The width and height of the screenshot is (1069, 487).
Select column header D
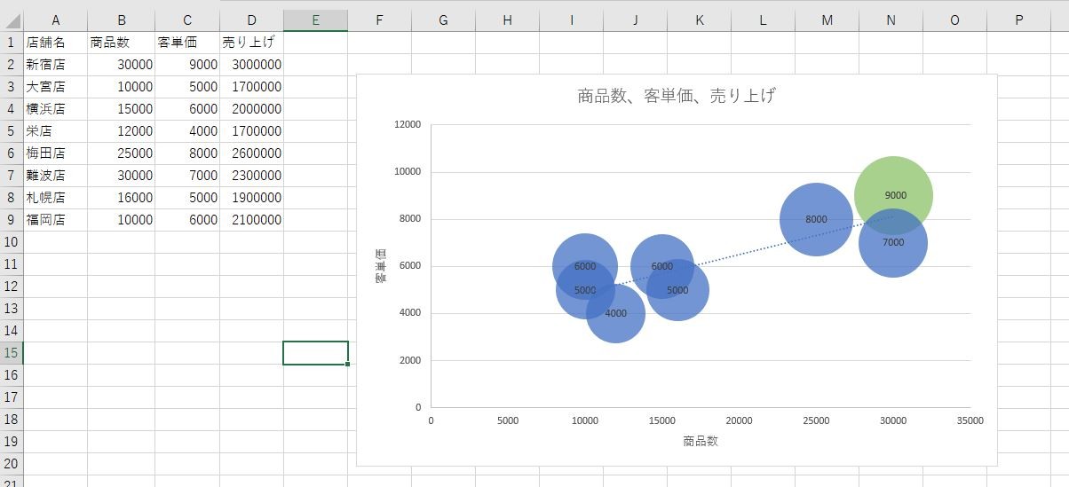pyautogui.click(x=251, y=20)
